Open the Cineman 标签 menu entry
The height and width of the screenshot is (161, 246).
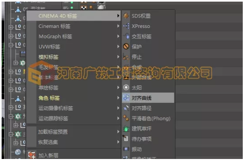pos(74,26)
